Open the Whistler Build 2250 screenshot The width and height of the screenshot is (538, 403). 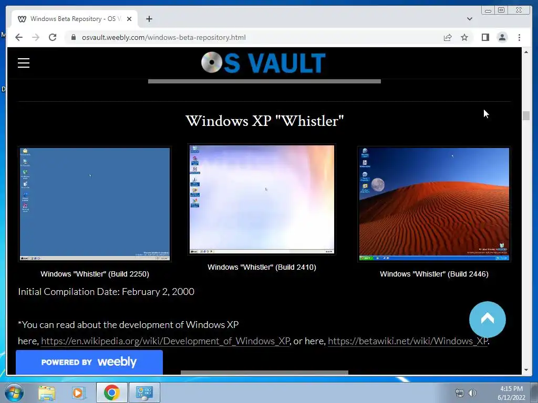coord(95,204)
